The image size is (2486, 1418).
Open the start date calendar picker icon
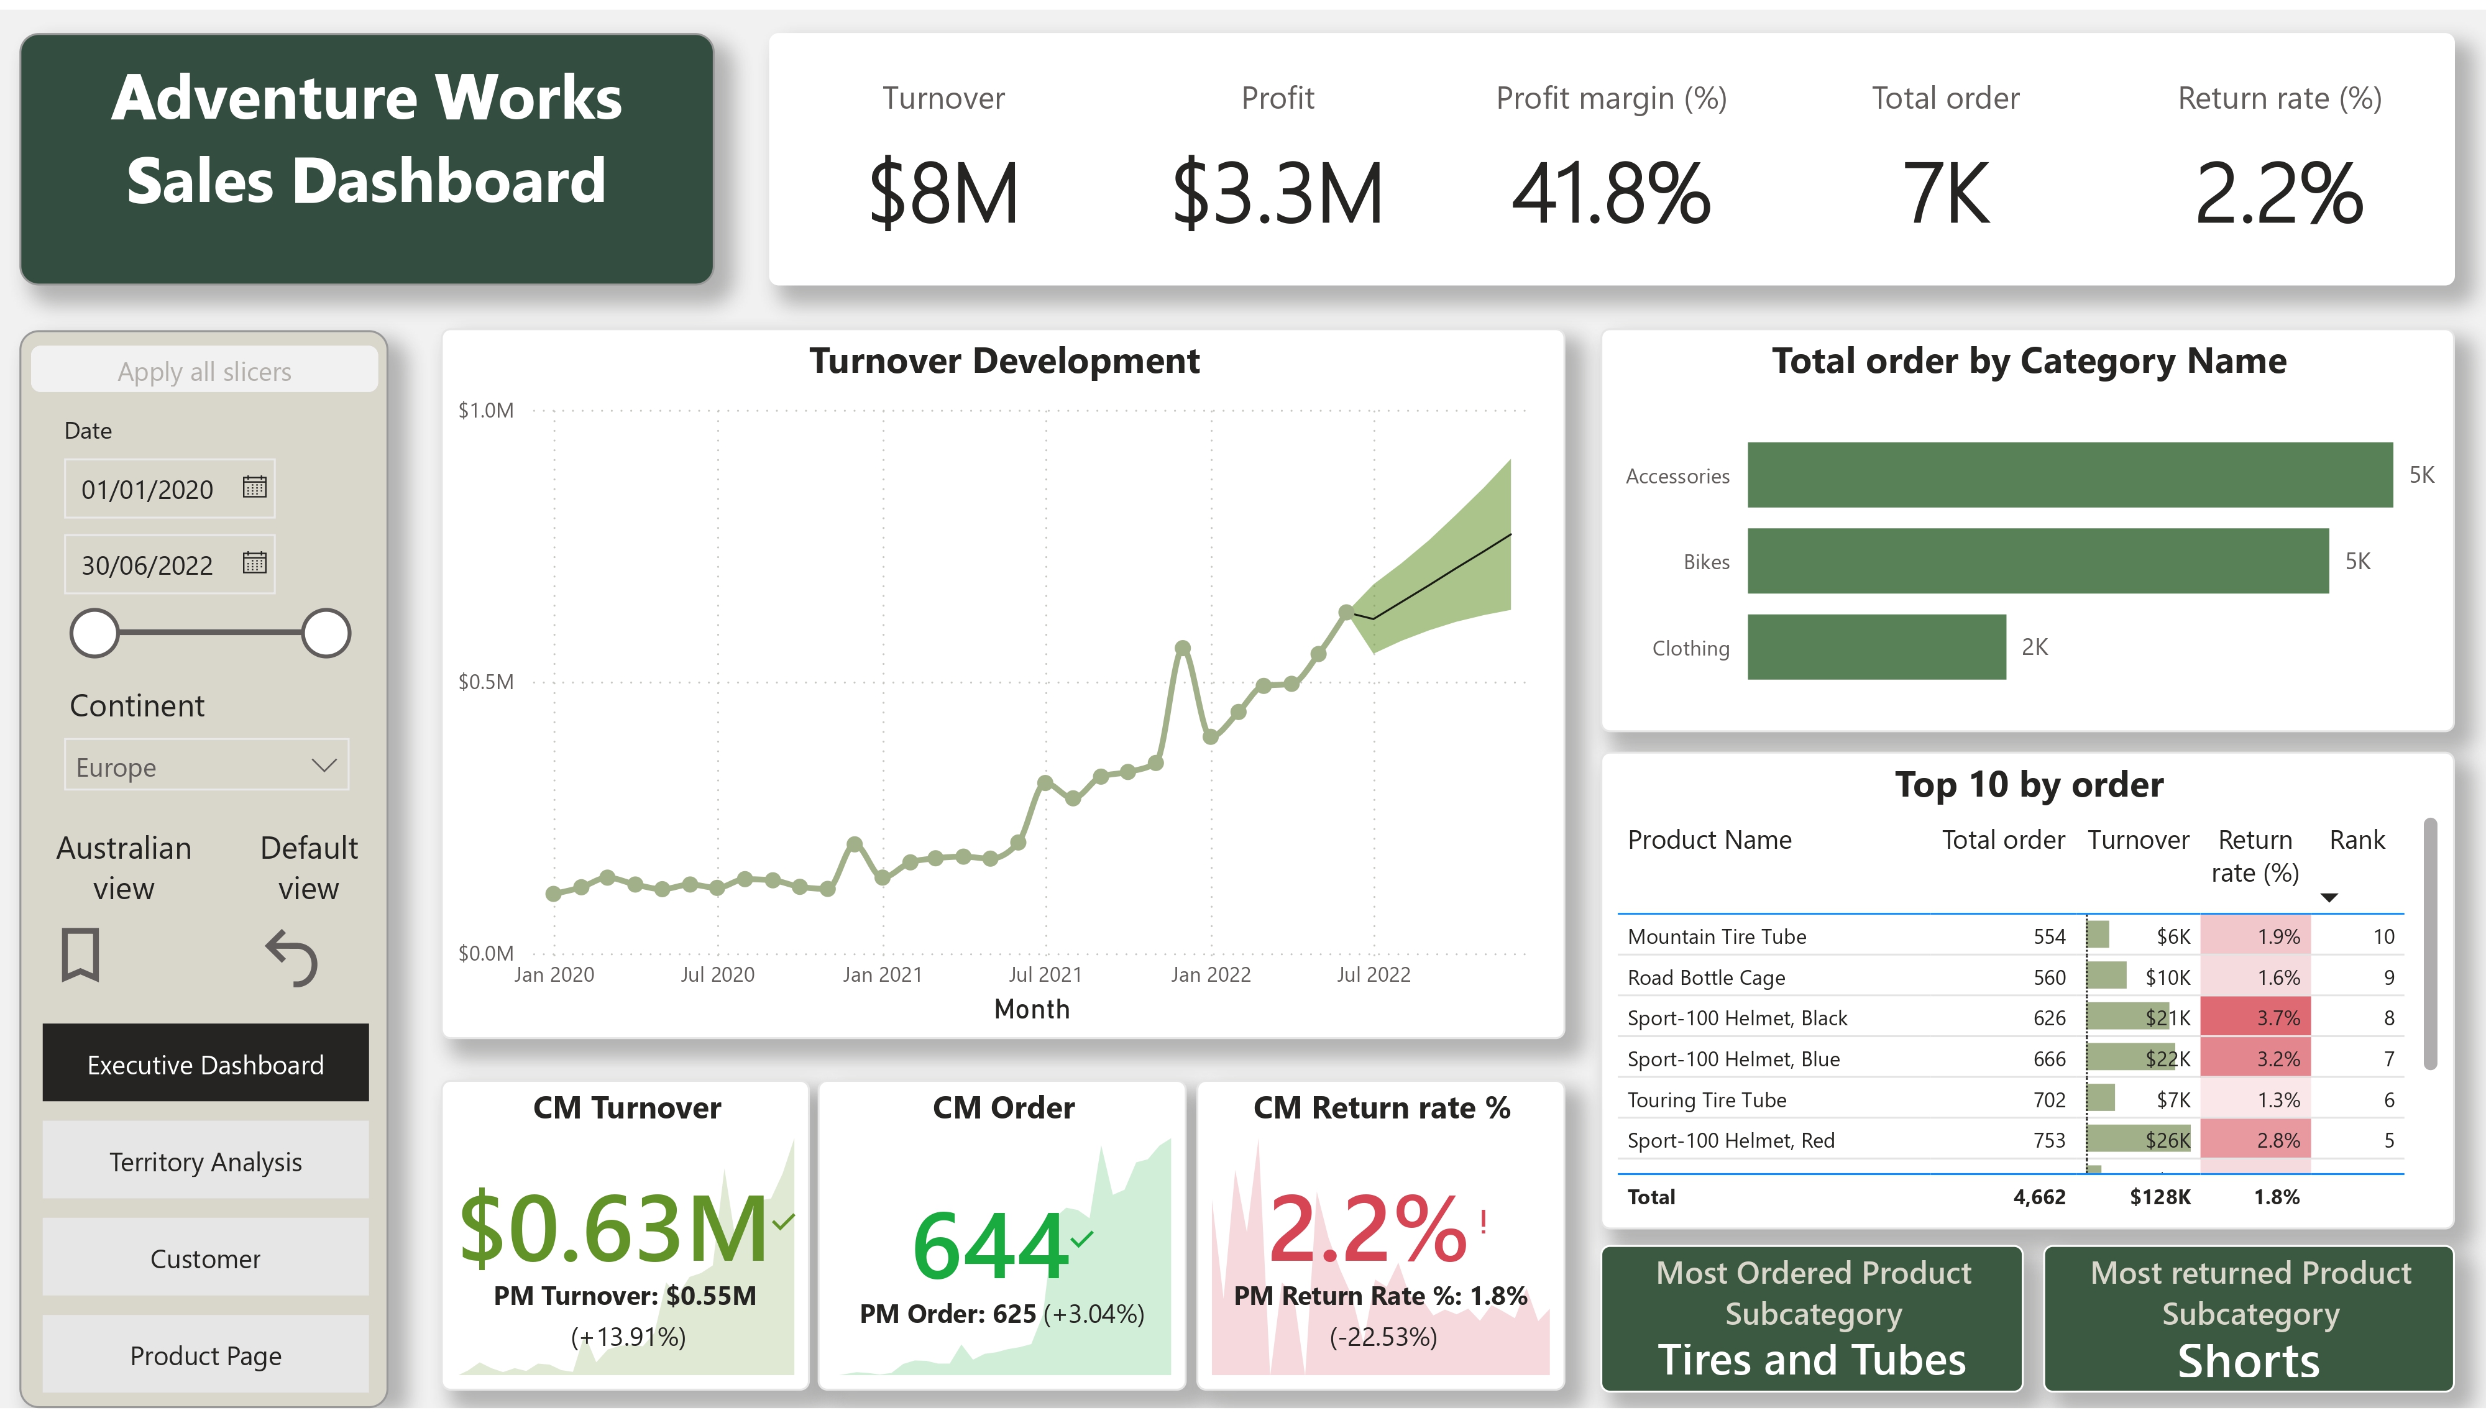click(x=254, y=487)
